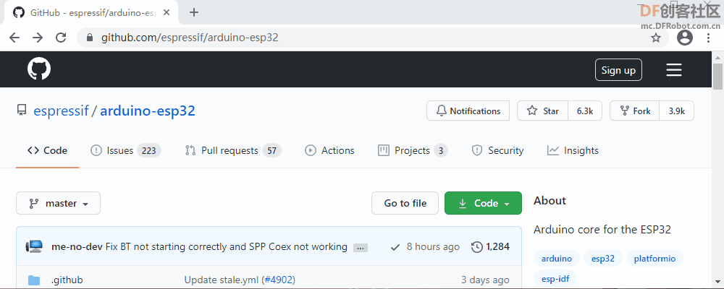The image size is (724, 289).
Task: Click the 8 hours ago commit timestamp
Action: pos(433,247)
